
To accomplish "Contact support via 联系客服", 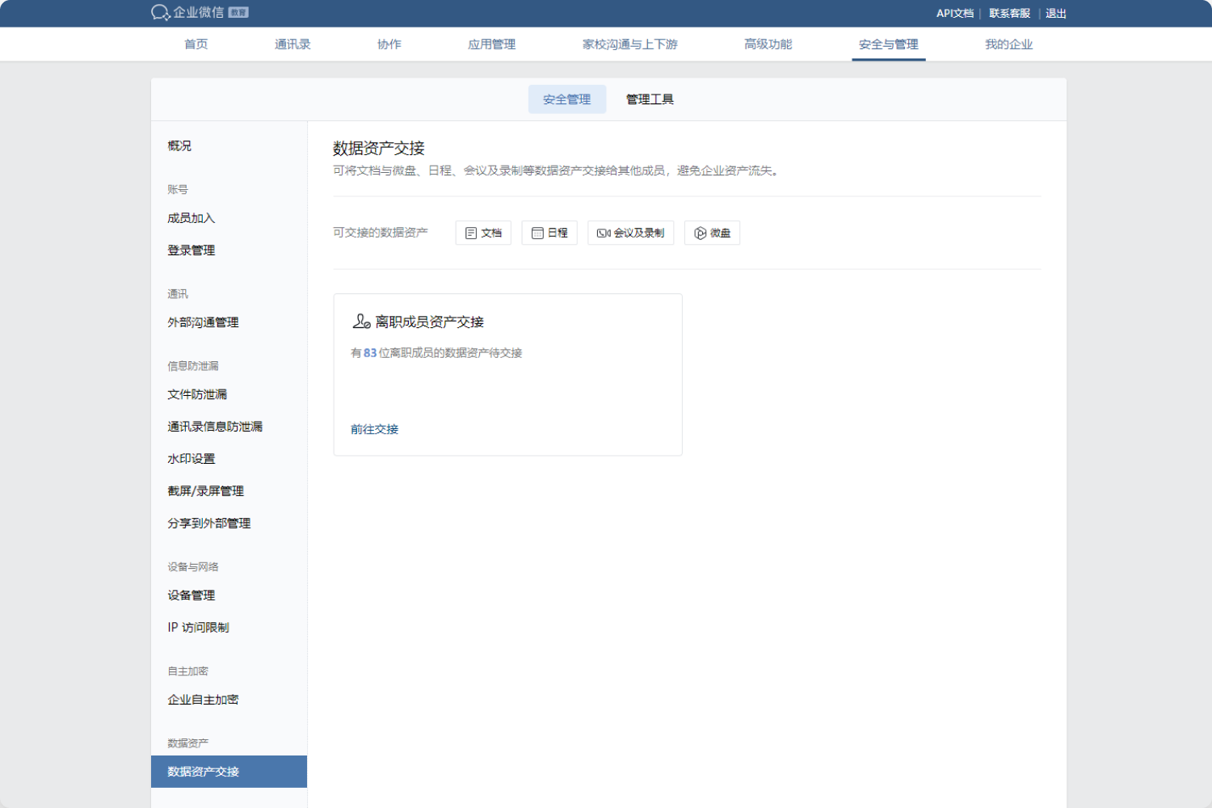I will pos(1009,14).
